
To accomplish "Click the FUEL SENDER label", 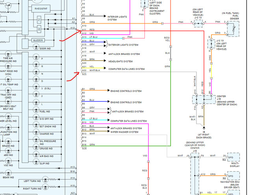I will (234, 17).
